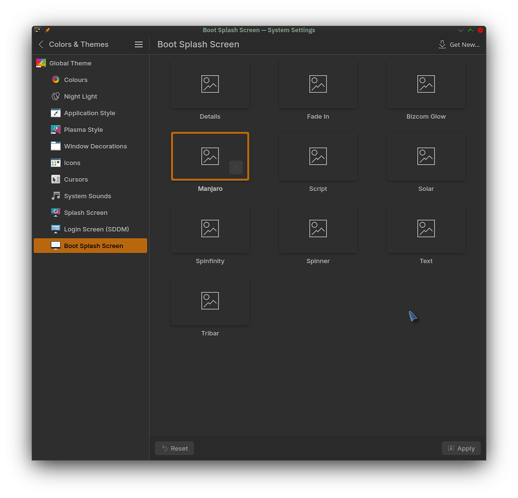This screenshot has height=498, width=518.
Task: Select the Colours palette icon in sidebar
Action: click(55, 79)
